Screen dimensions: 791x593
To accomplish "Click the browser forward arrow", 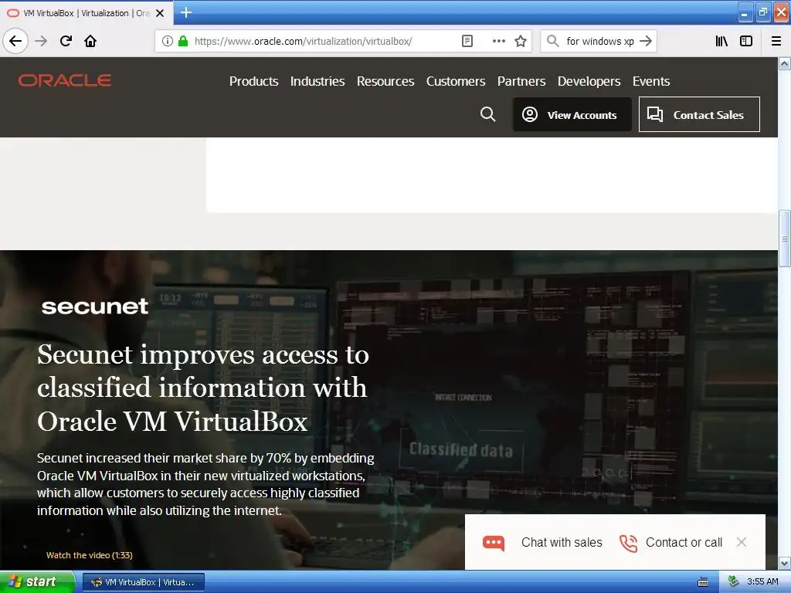I will [x=41, y=41].
